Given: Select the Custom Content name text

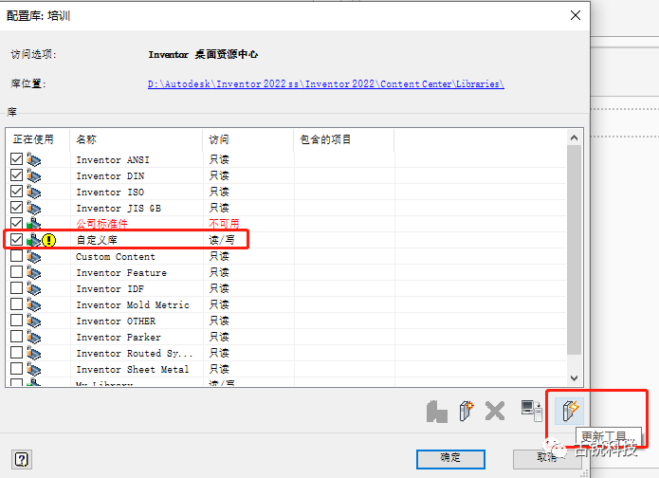Looking at the screenshot, I should [116, 256].
